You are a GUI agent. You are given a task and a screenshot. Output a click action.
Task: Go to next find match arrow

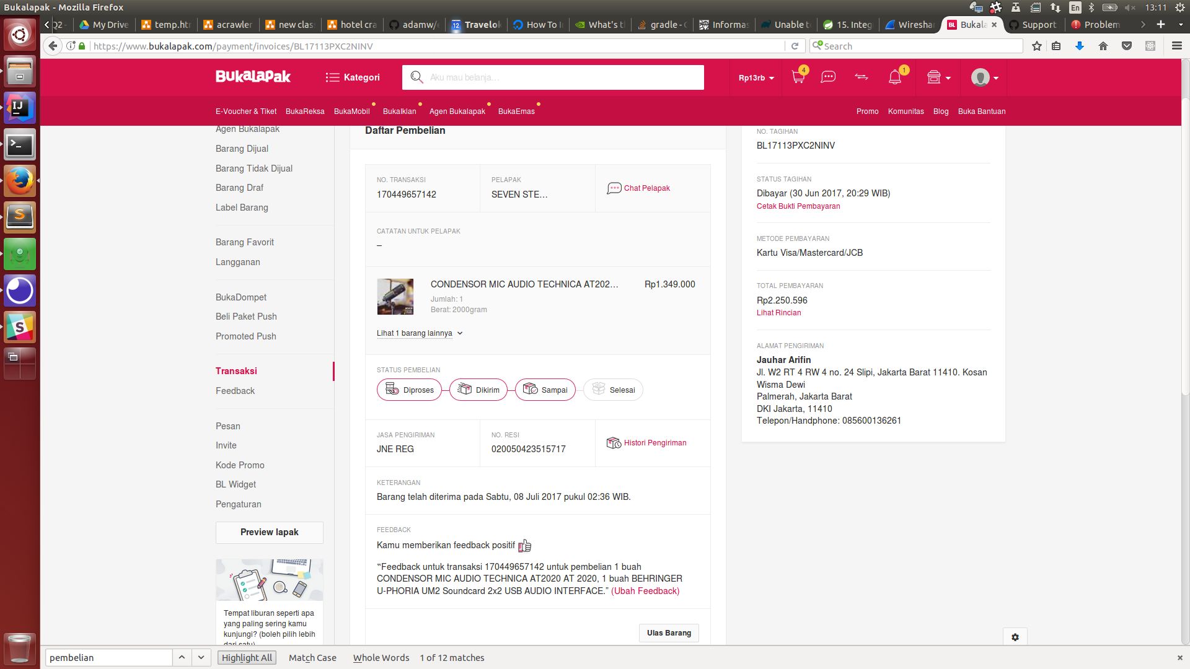point(201,657)
